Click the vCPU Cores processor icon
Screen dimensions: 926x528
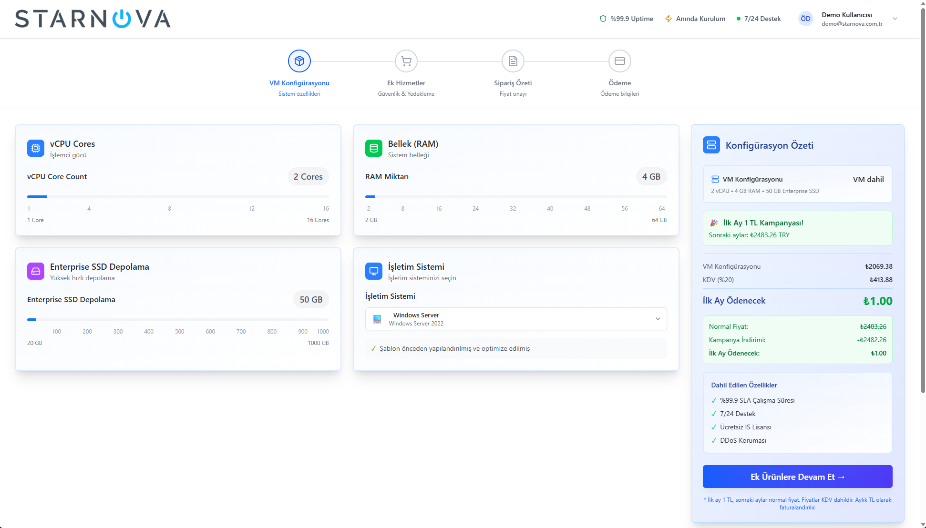[x=35, y=148]
